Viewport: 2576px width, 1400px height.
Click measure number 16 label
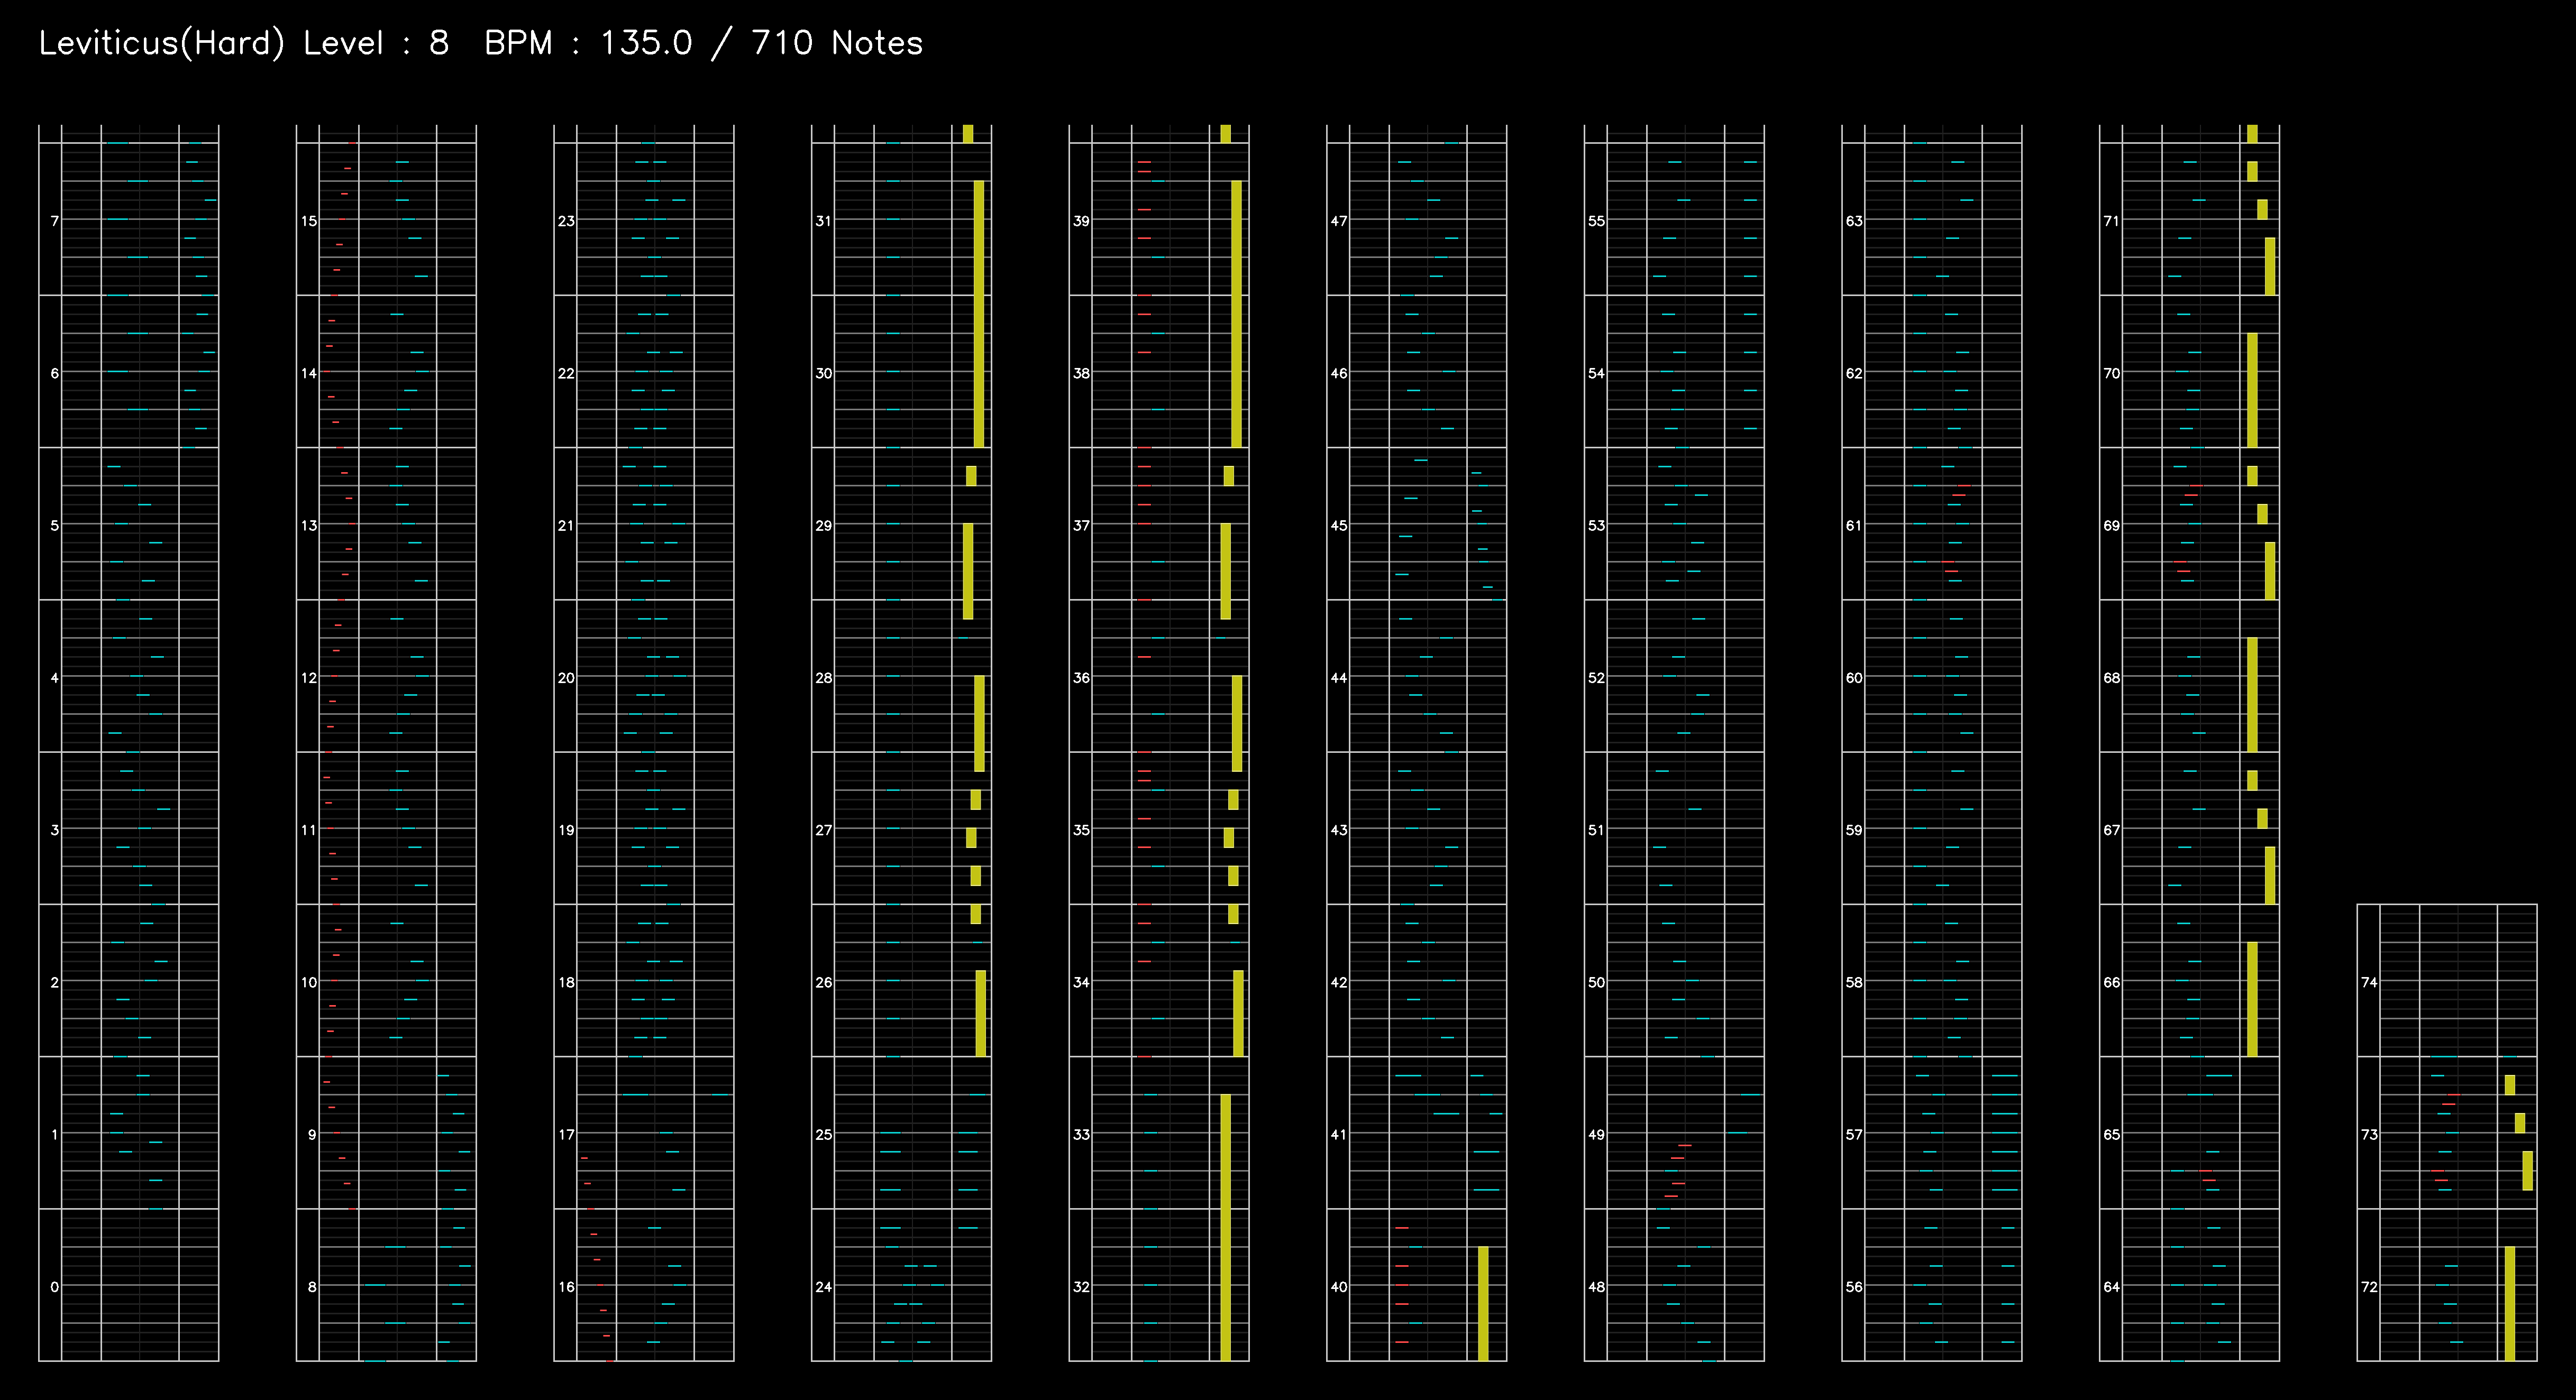pyautogui.click(x=566, y=1286)
